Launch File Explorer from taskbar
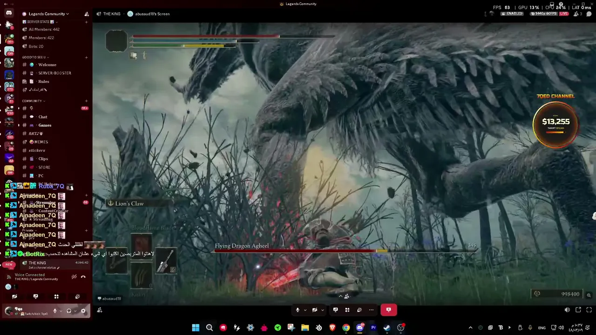The width and height of the screenshot is (596, 335). coord(305,328)
